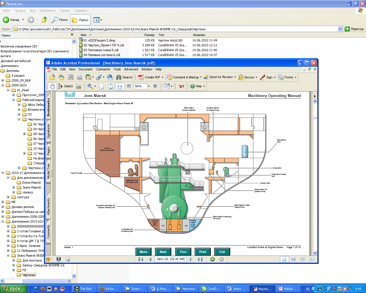Go to last page in Acrobat
The height and width of the screenshot is (293, 366).
coord(200,259)
